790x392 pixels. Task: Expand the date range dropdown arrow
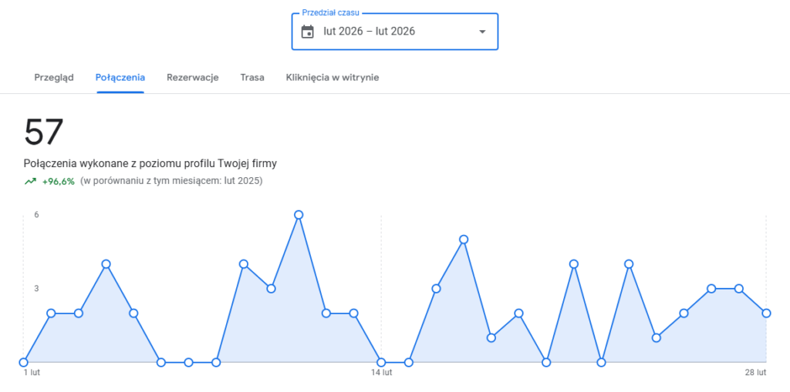click(x=482, y=32)
